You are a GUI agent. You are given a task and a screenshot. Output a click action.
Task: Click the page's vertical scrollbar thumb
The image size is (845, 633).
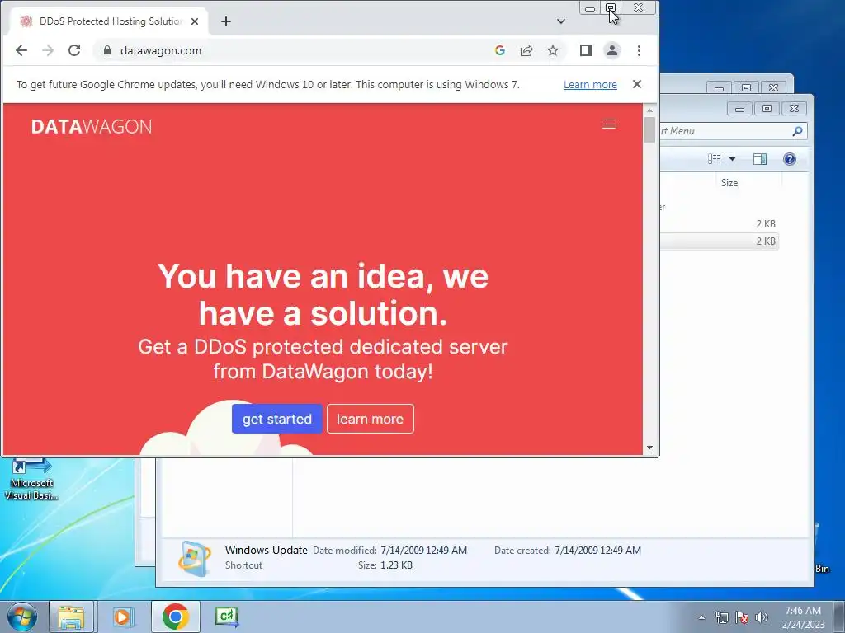point(650,130)
